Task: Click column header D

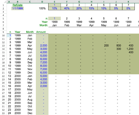Action: 42,2
